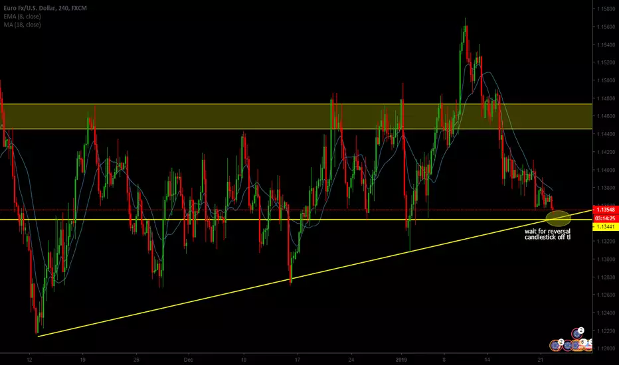Open the upper EU economic event icon
This screenshot has width=619, height=365.
[576, 333]
